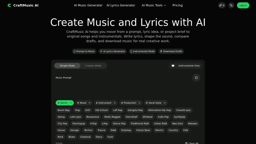The width and height of the screenshot is (256, 144).
Task: Select the Electro genre tag
Action: click(x=159, y=130)
